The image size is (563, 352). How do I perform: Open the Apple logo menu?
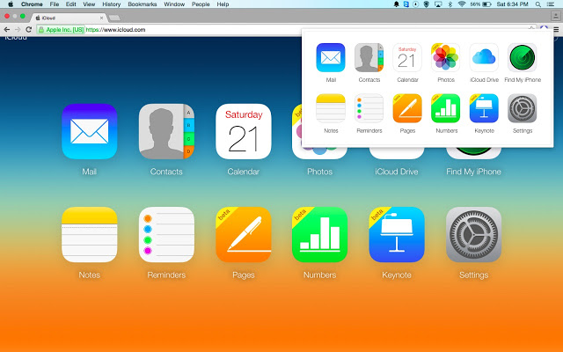point(11,4)
